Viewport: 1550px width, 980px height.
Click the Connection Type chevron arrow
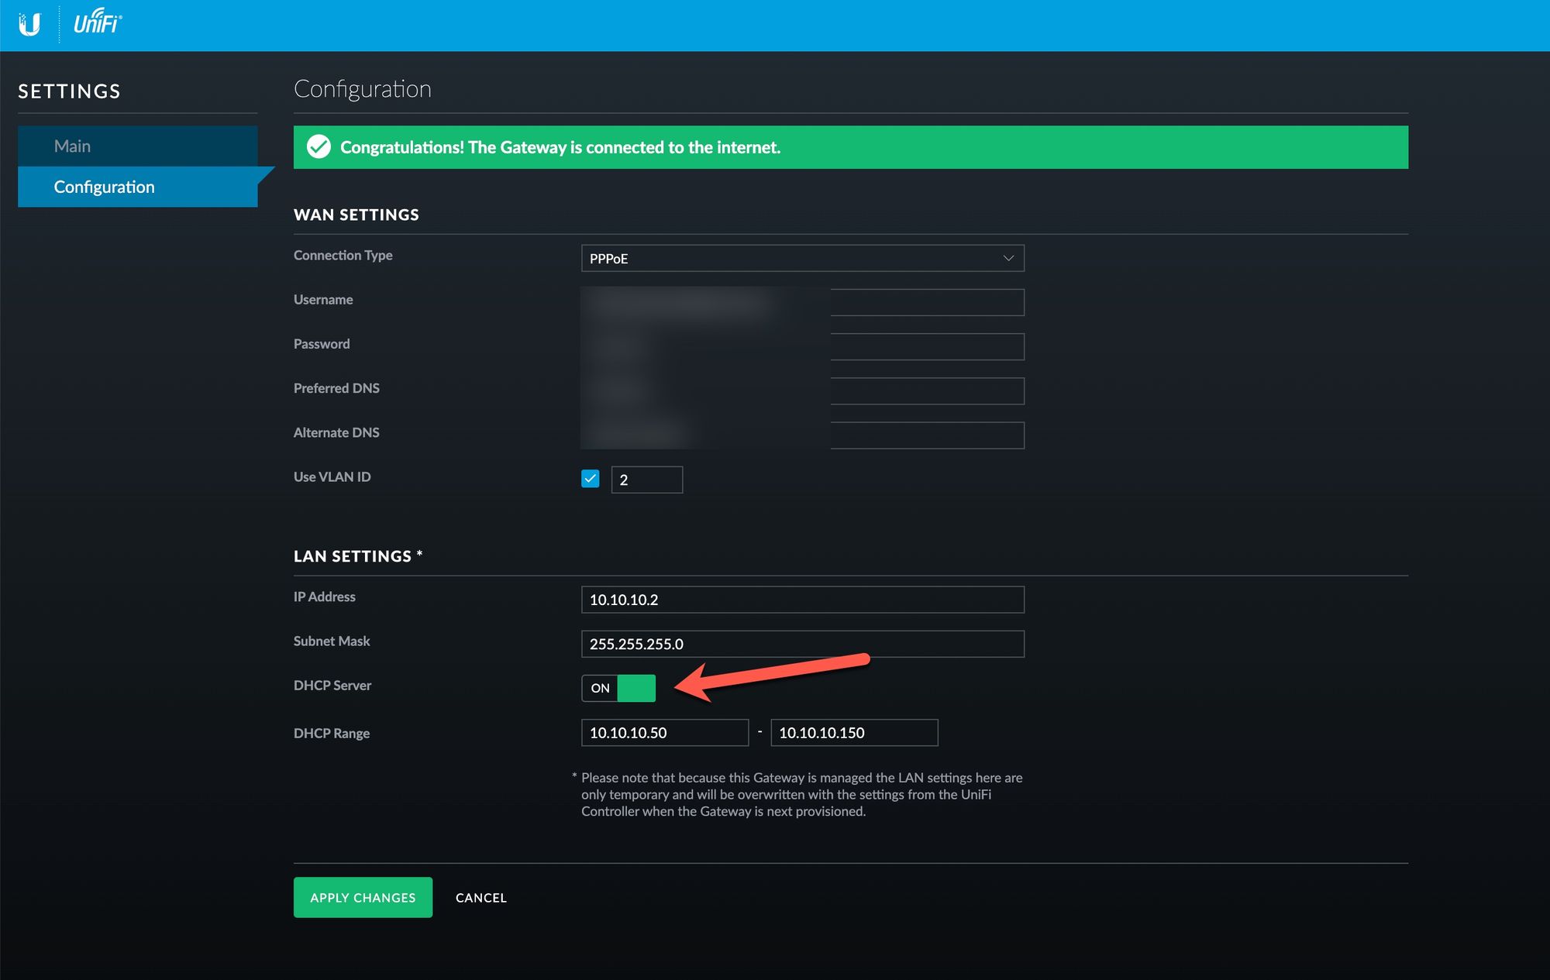click(1008, 258)
